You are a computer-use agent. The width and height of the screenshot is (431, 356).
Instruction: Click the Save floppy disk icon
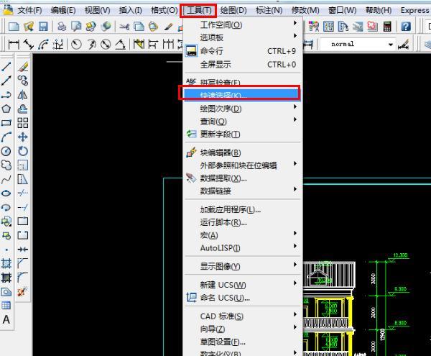click(x=43, y=27)
